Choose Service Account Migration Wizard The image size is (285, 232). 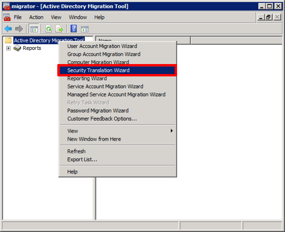coord(117,86)
